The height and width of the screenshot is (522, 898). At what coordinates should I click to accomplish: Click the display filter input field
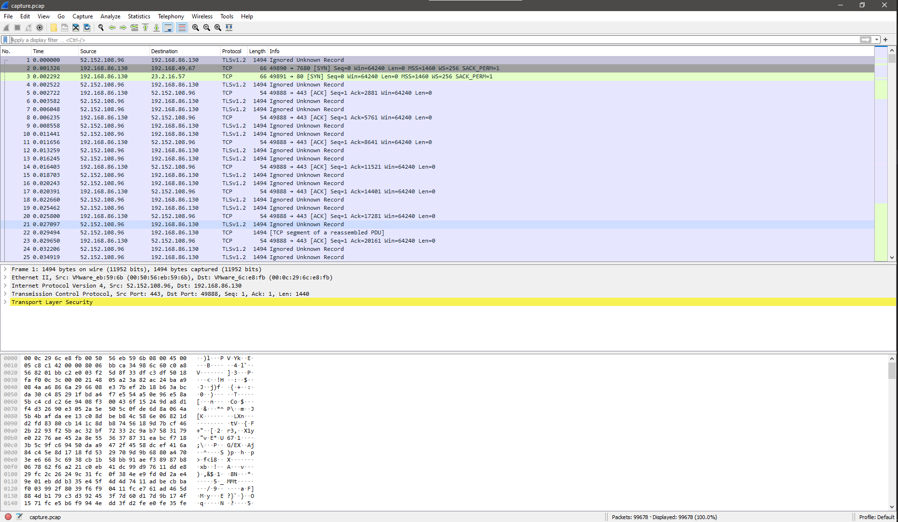435,40
